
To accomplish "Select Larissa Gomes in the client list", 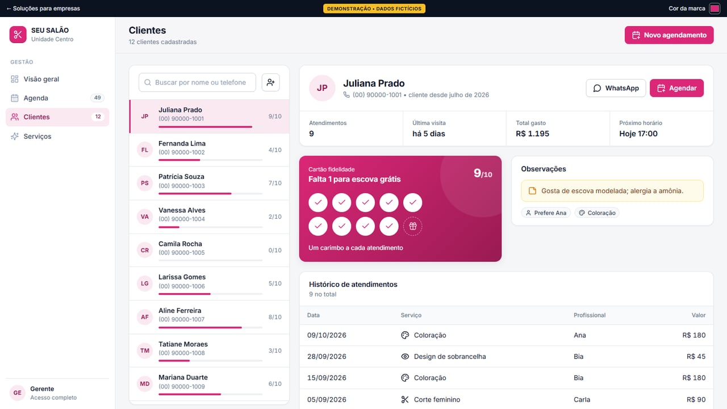I will [x=209, y=283].
